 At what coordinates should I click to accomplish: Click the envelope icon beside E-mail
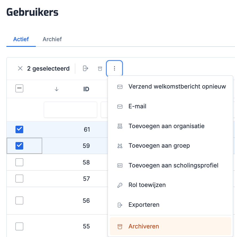pyautogui.click(x=120, y=106)
